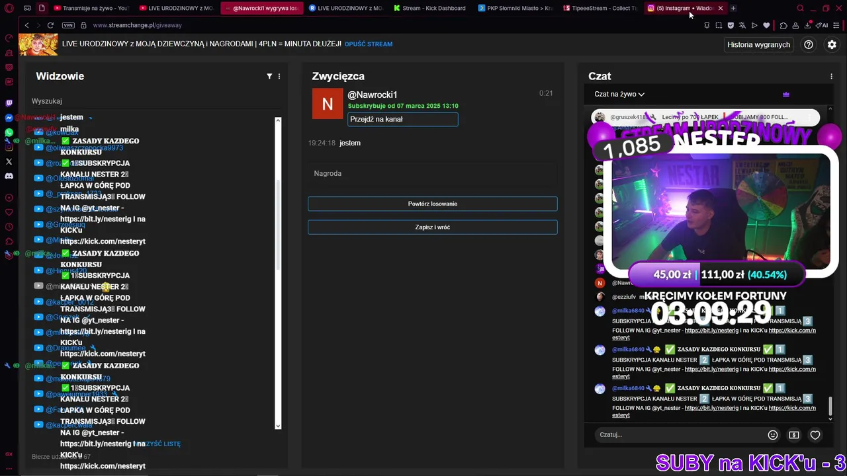Viewport: 847px width, 476px height.
Task: Click the viewers list scroll-up arrow
Action: (x=278, y=120)
